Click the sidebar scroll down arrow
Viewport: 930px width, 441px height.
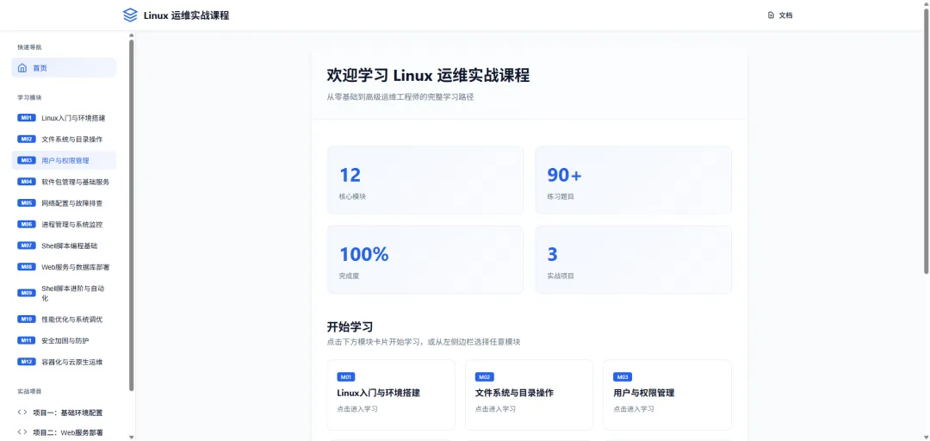coord(132,437)
